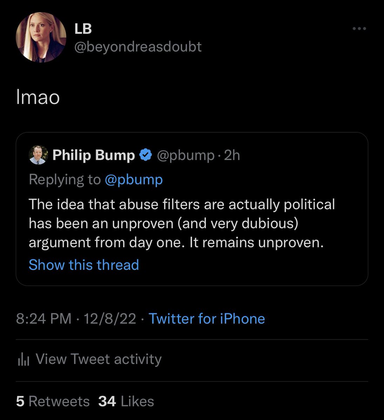Open the @beyondreasdoubt handle
Screen dimensions: 384x420
(x=138, y=47)
